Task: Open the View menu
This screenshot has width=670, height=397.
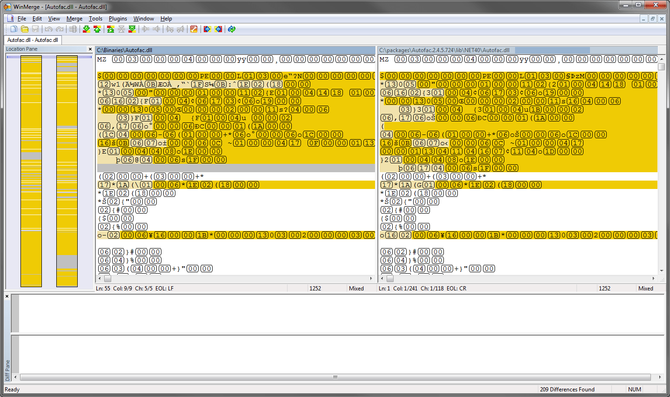Action: click(54, 19)
